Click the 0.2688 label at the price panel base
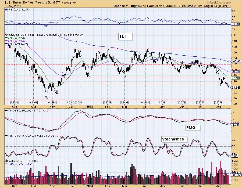 (x=145, y=103)
